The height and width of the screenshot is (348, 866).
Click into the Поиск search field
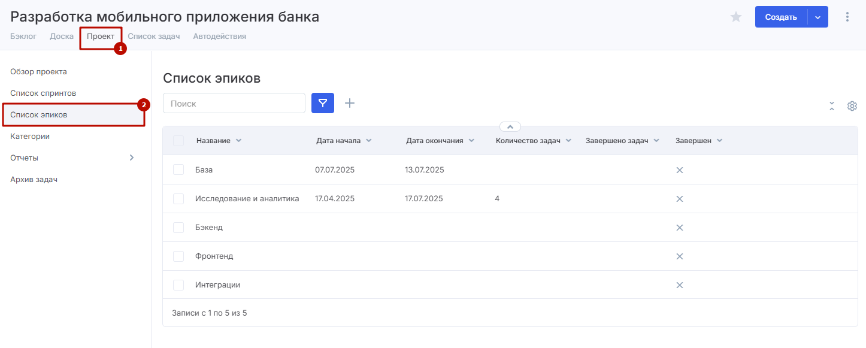click(x=234, y=103)
